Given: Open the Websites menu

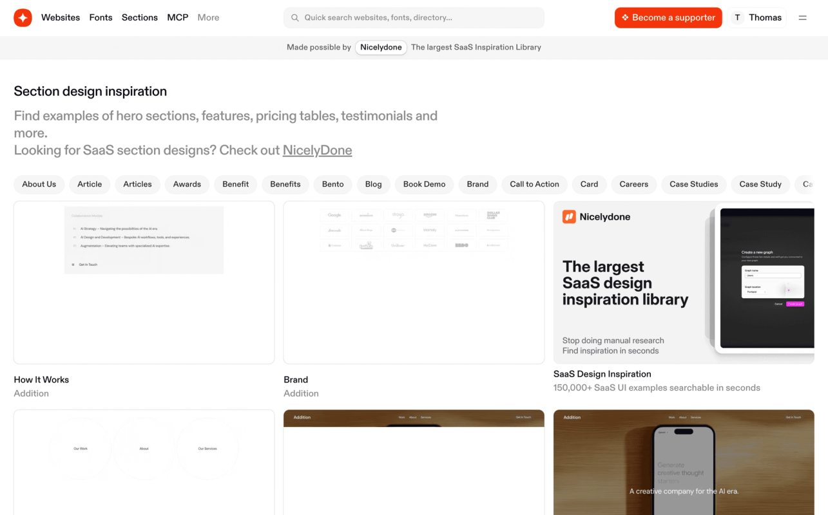Looking at the screenshot, I should click(61, 17).
